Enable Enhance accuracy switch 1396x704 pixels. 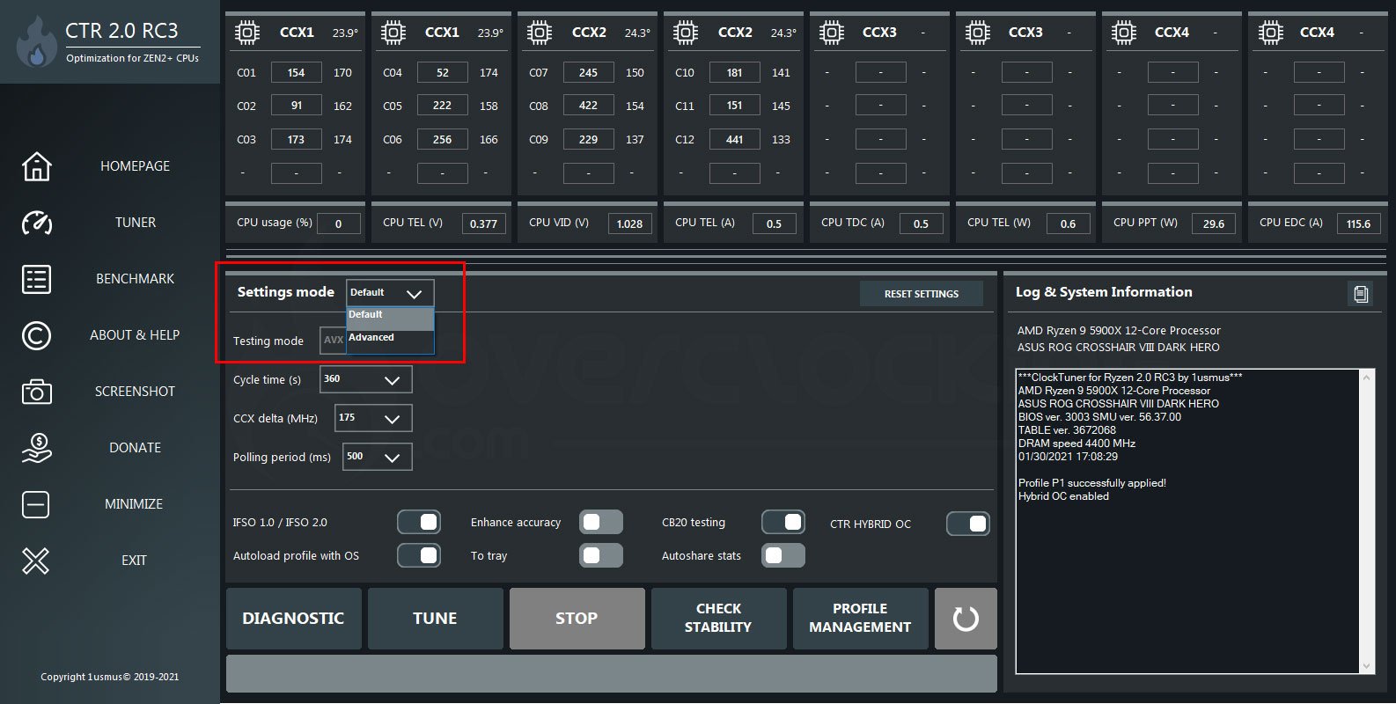tap(601, 522)
